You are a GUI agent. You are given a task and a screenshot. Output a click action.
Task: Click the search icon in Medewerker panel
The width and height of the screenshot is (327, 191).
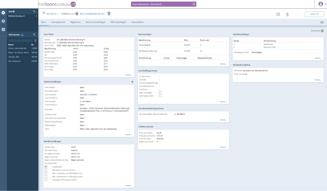point(34,35)
